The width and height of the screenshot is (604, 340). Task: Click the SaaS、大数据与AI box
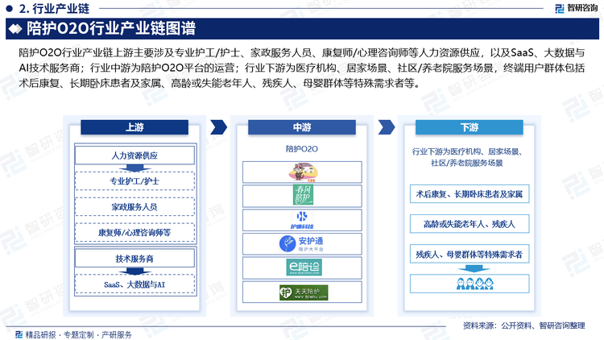134,284
